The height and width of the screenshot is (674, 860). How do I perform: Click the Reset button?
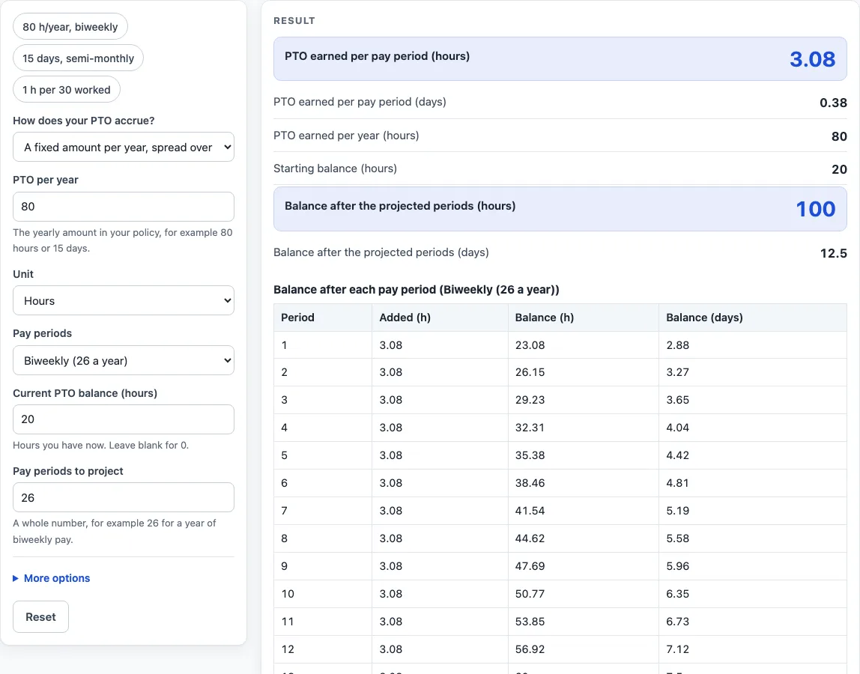(40, 617)
